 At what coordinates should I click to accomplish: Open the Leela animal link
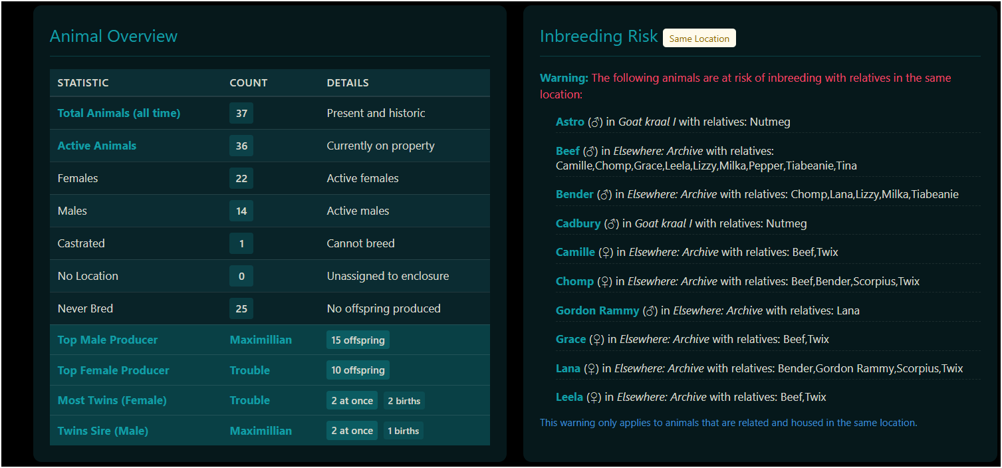click(x=569, y=398)
